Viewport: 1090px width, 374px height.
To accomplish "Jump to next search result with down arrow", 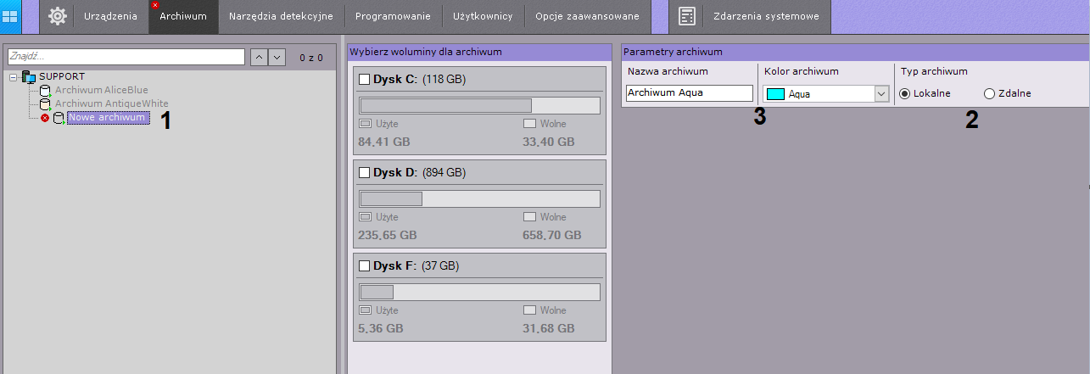I will (x=276, y=57).
